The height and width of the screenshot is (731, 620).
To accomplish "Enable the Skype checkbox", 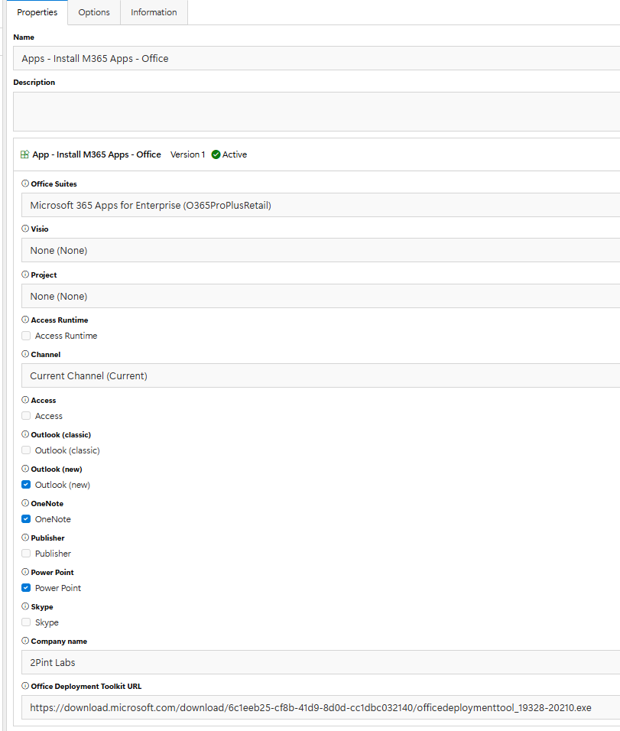I will [26, 622].
